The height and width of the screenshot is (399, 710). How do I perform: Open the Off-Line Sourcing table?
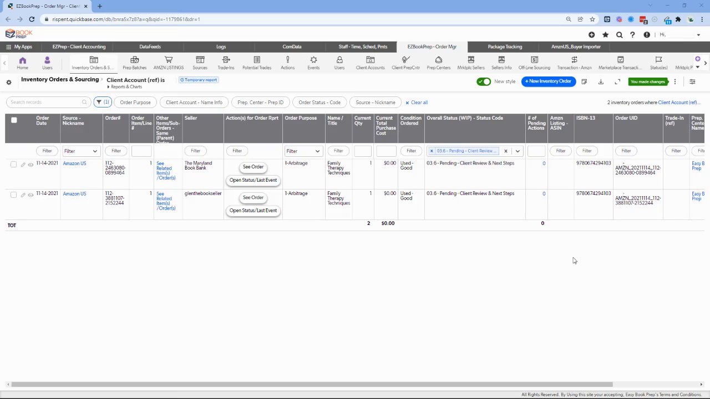point(534,63)
